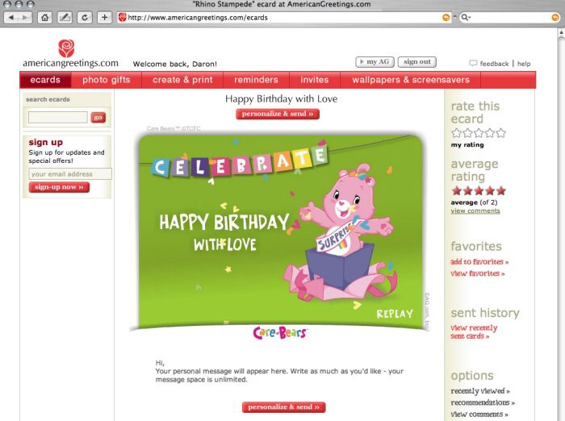Viewport: 565px width, 421px height.
Task: Open the ecards tab
Action: pyautogui.click(x=45, y=80)
